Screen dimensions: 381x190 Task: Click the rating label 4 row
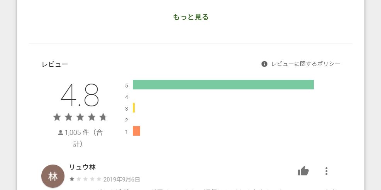(127, 97)
